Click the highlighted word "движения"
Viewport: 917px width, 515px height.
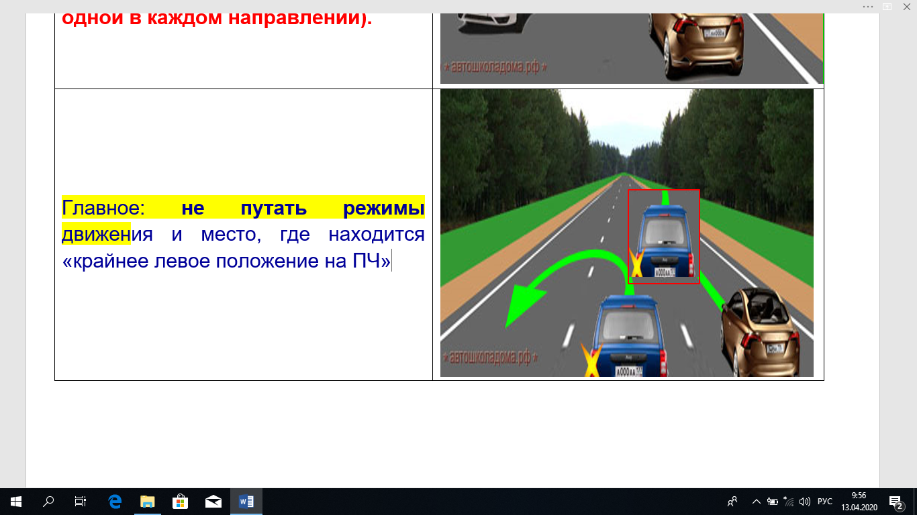click(x=108, y=234)
